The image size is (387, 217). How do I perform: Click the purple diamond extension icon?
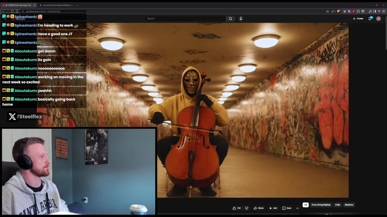tap(345, 11)
